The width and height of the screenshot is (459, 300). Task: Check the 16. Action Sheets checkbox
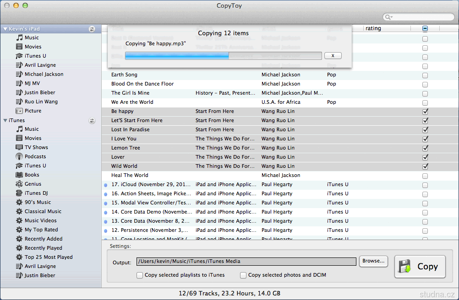(x=425, y=194)
